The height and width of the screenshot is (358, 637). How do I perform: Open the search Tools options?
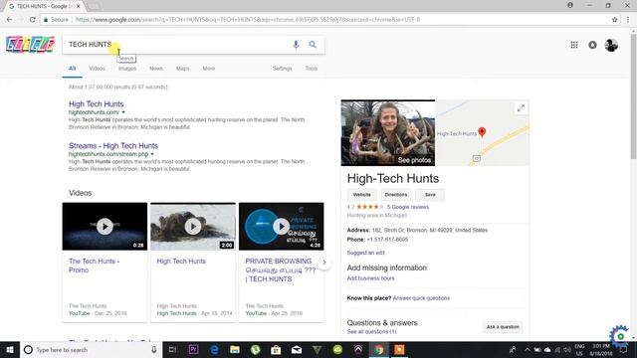click(x=312, y=69)
